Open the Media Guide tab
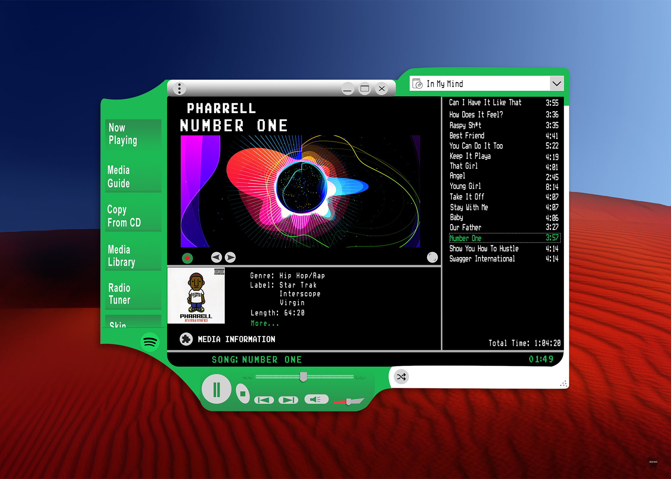 [133, 176]
